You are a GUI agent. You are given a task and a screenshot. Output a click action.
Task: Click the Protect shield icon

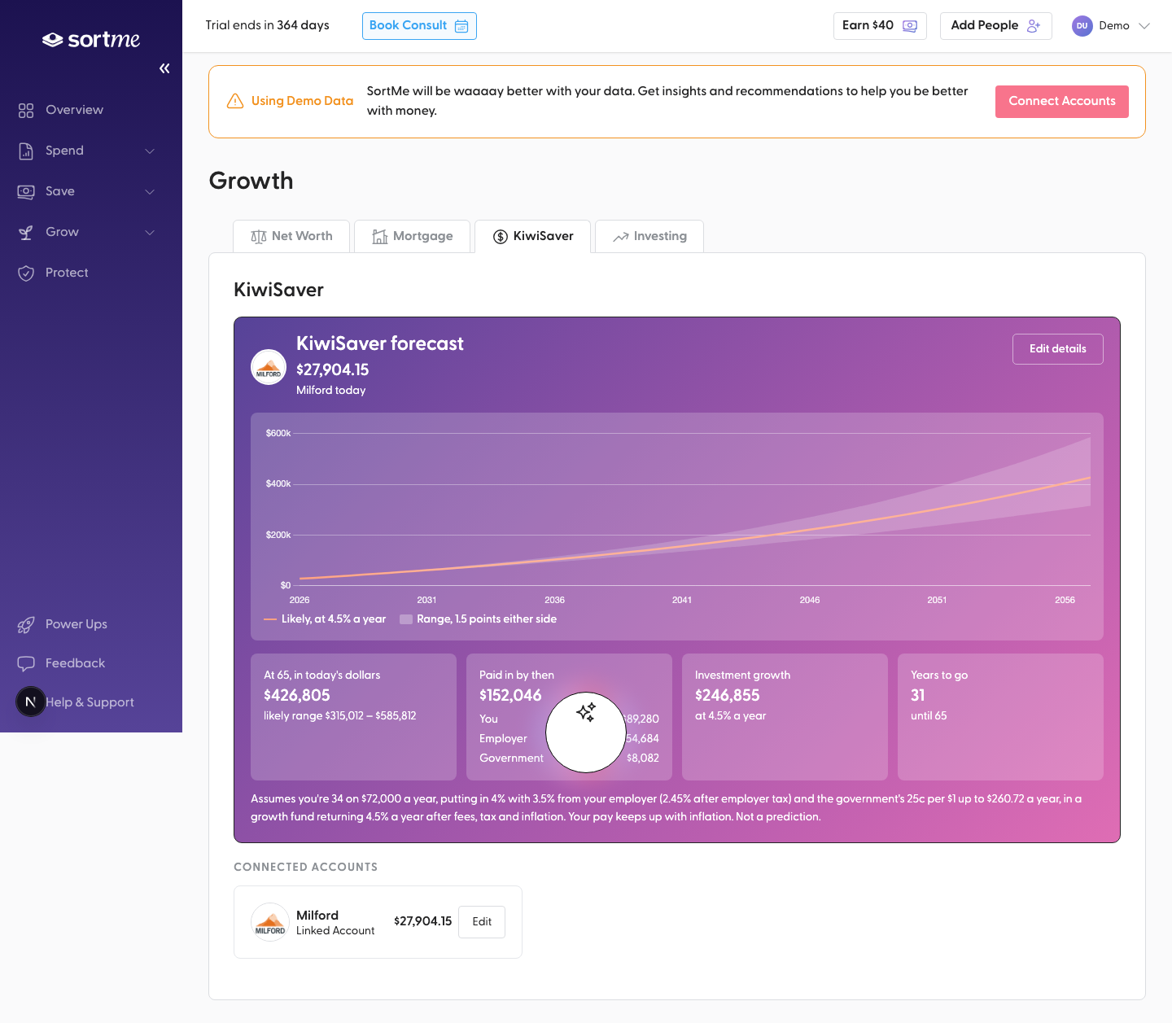click(x=26, y=273)
